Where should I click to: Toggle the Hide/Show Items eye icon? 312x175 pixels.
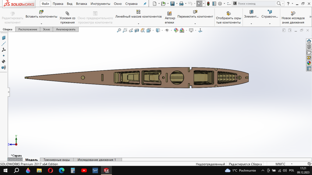[x=167, y=30]
